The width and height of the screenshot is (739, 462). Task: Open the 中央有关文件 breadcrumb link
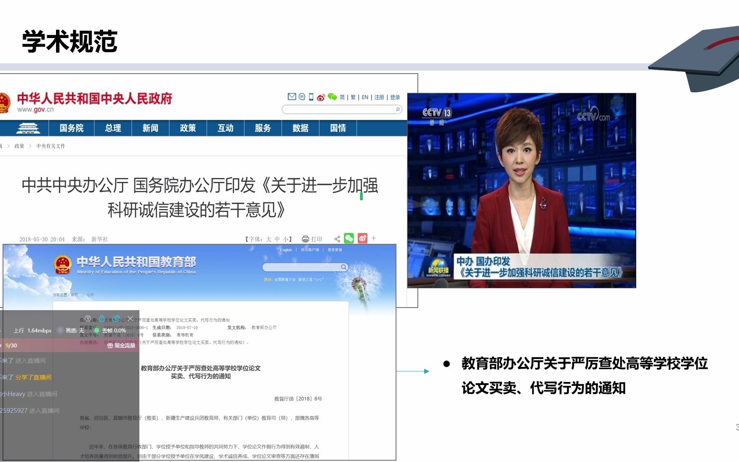tap(50, 146)
